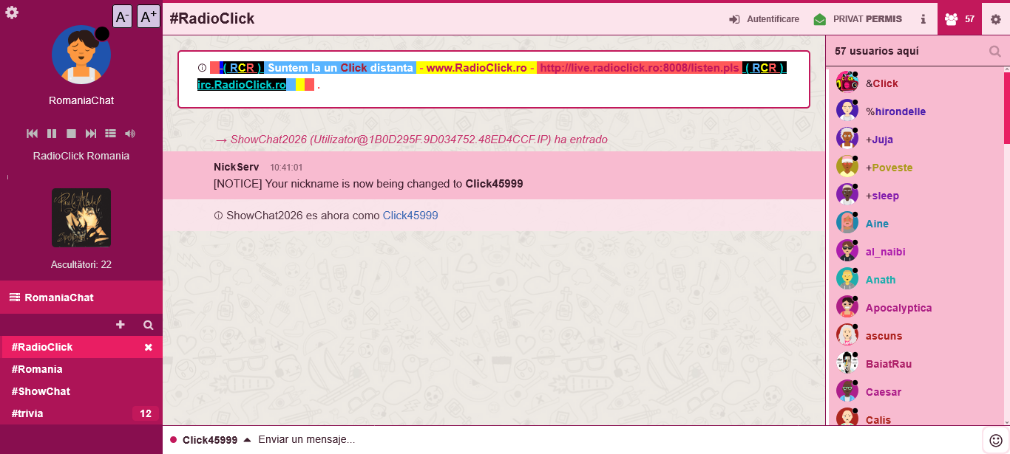Select the RomaniaChat network header
The width and height of the screenshot is (1010, 454).
click(81, 297)
